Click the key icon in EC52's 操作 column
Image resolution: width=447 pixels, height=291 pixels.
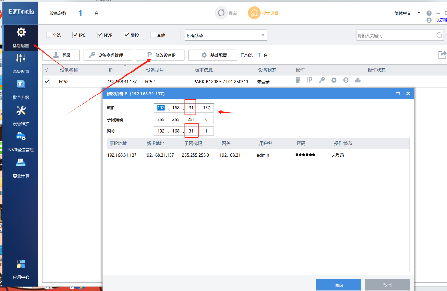tap(322, 80)
